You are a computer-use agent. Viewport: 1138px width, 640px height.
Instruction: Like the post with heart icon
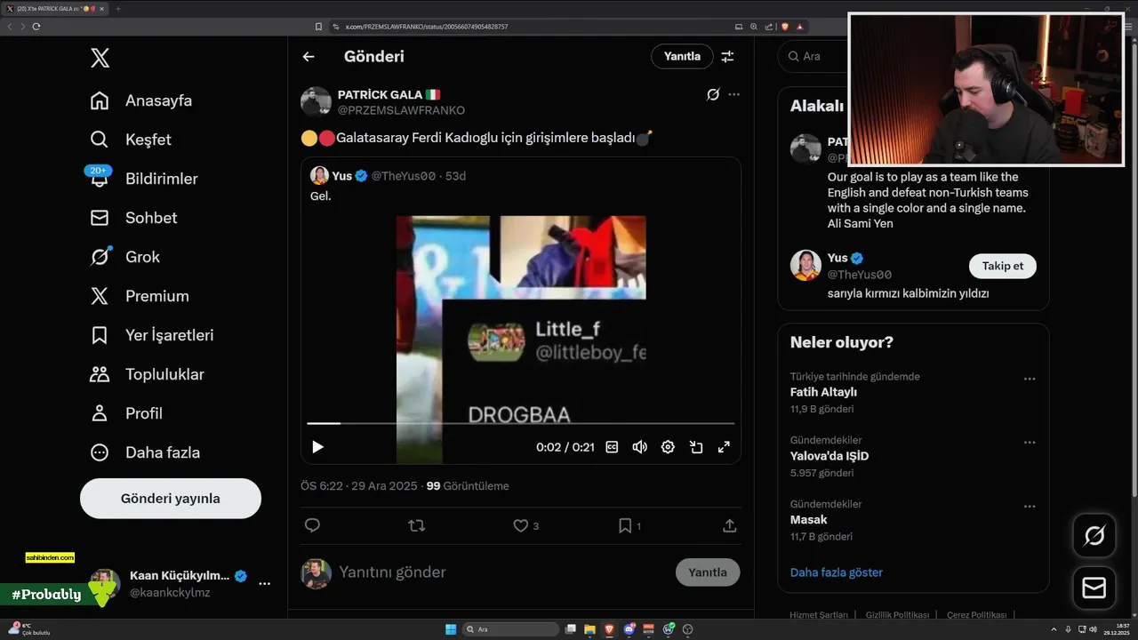[x=521, y=525]
